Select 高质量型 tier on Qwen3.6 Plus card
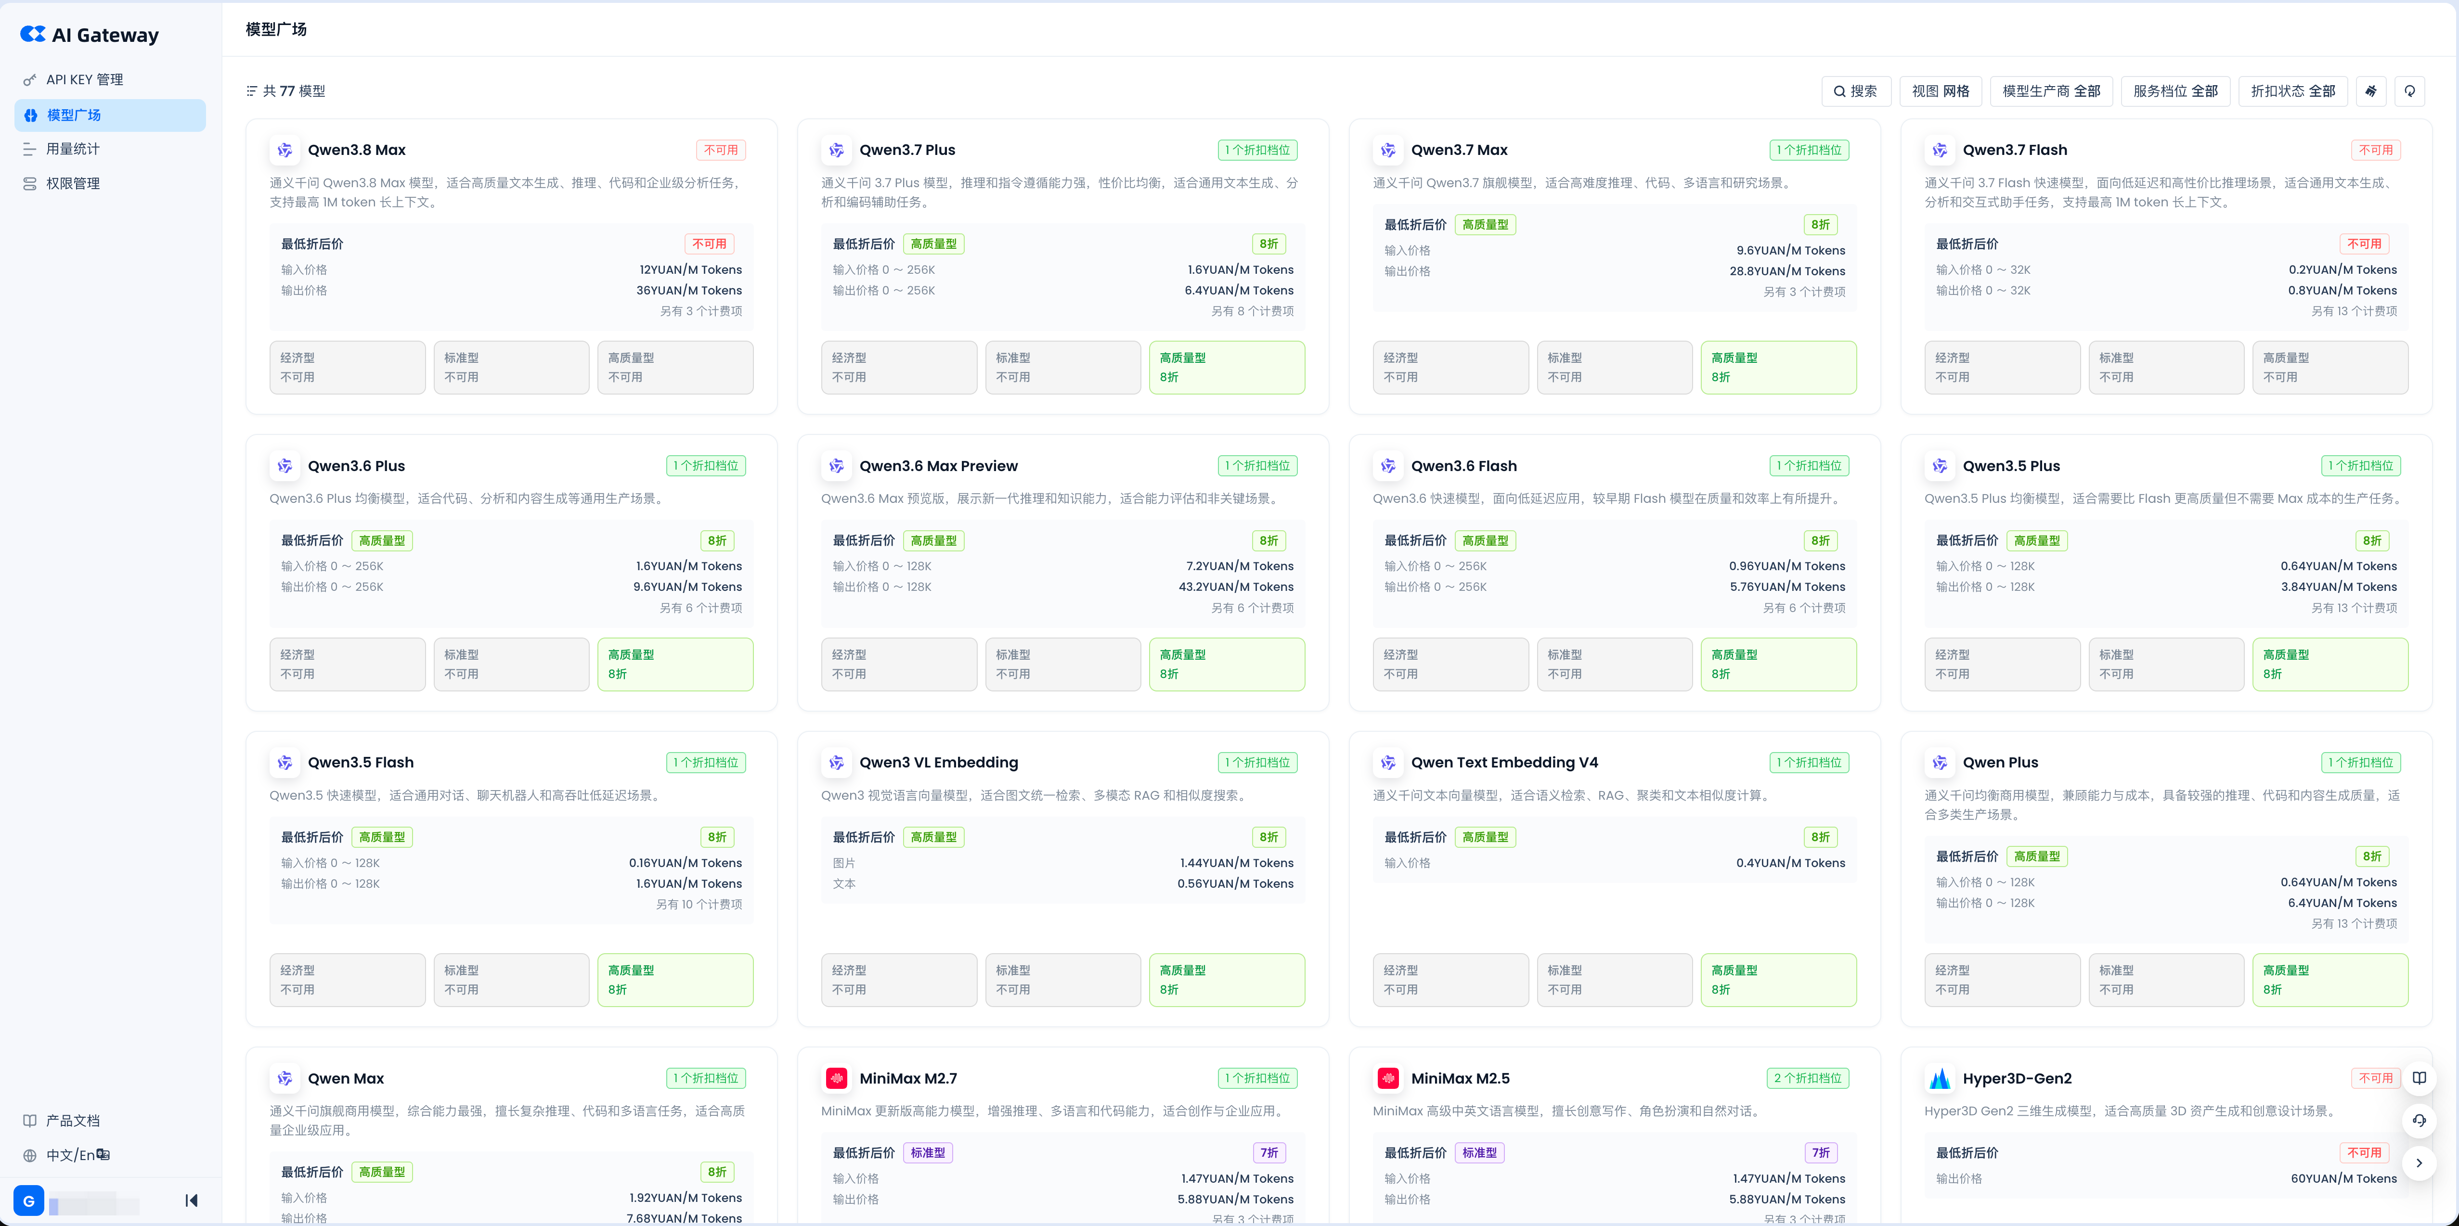Viewport: 2459px width, 1226px height. click(x=675, y=664)
